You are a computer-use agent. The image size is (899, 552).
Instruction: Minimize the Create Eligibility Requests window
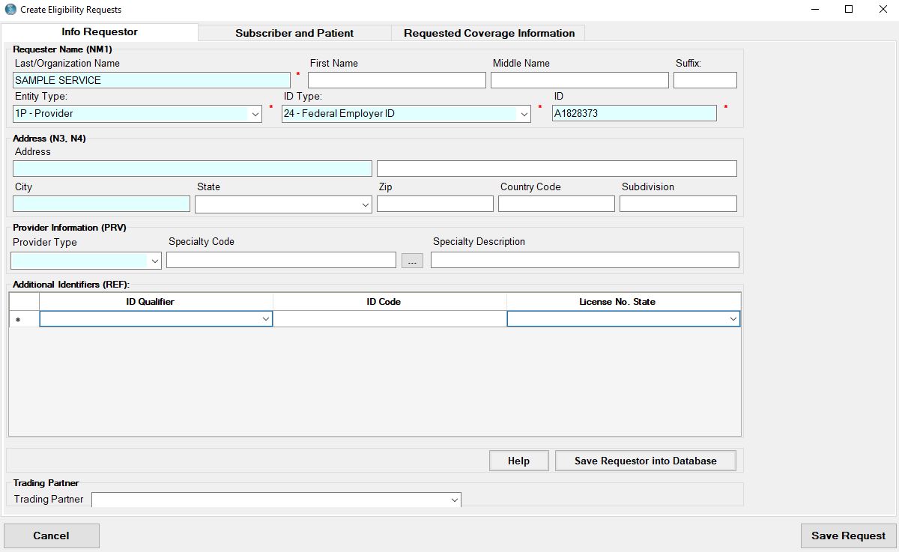815,10
